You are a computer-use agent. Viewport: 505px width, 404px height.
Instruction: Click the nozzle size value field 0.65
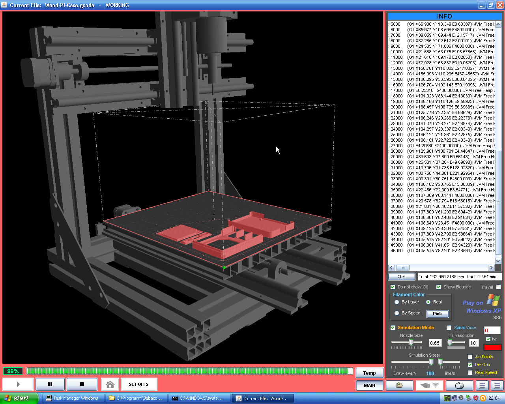point(434,343)
